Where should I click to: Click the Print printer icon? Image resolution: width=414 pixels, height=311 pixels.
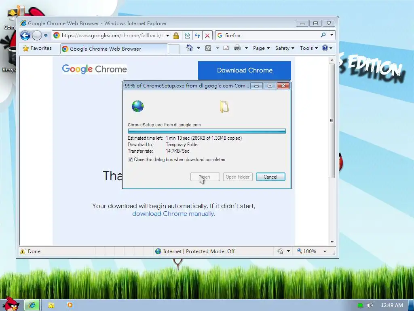[237, 48]
